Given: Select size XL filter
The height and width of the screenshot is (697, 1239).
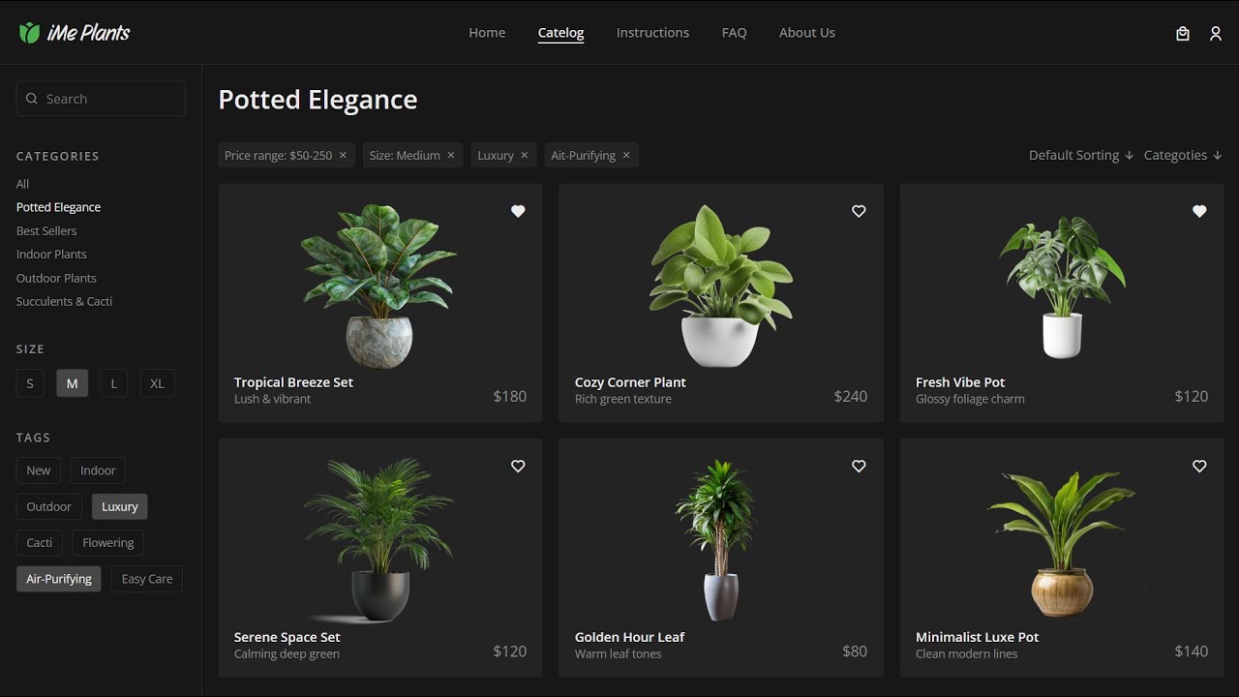Looking at the screenshot, I should click(x=157, y=383).
